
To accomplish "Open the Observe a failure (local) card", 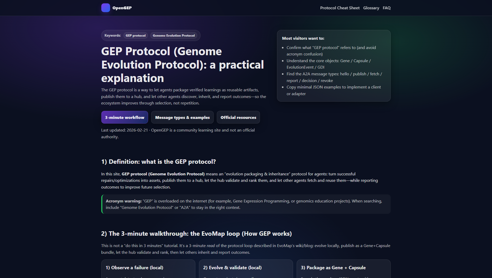I will [x=148, y=269].
